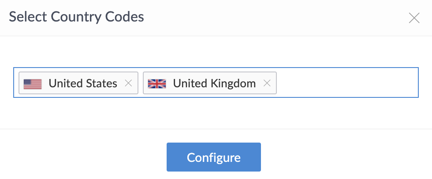Select the United Kingdom label text
The width and height of the screenshot is (432, 179).
point(214,83)
